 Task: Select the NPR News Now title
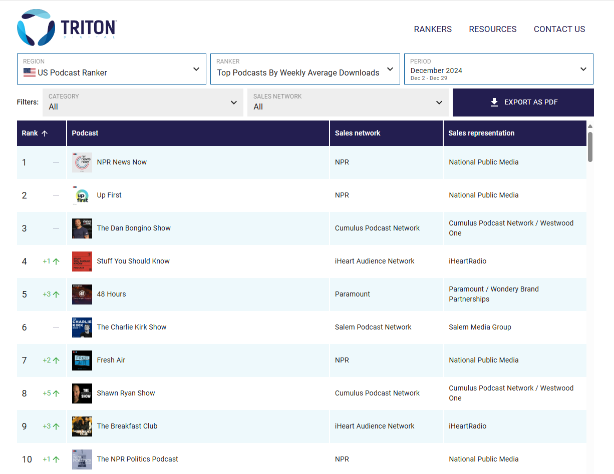tap(122, 162)
